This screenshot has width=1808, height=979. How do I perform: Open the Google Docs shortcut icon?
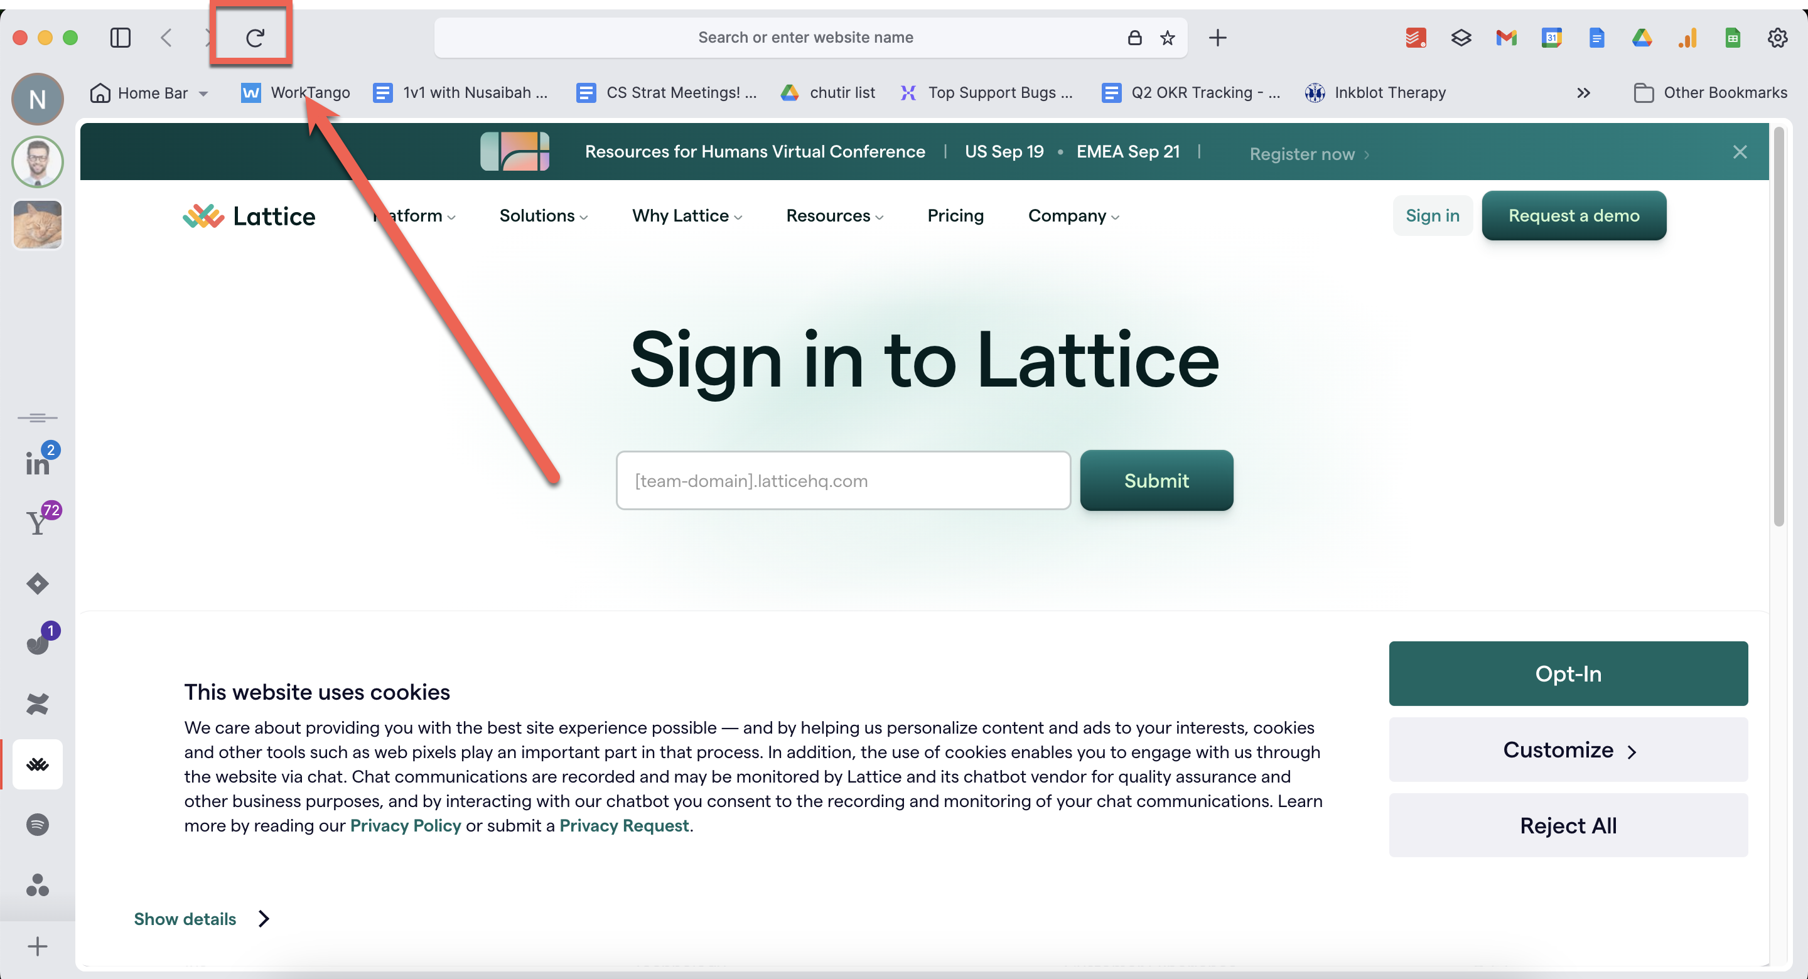tap(1596, 37)
